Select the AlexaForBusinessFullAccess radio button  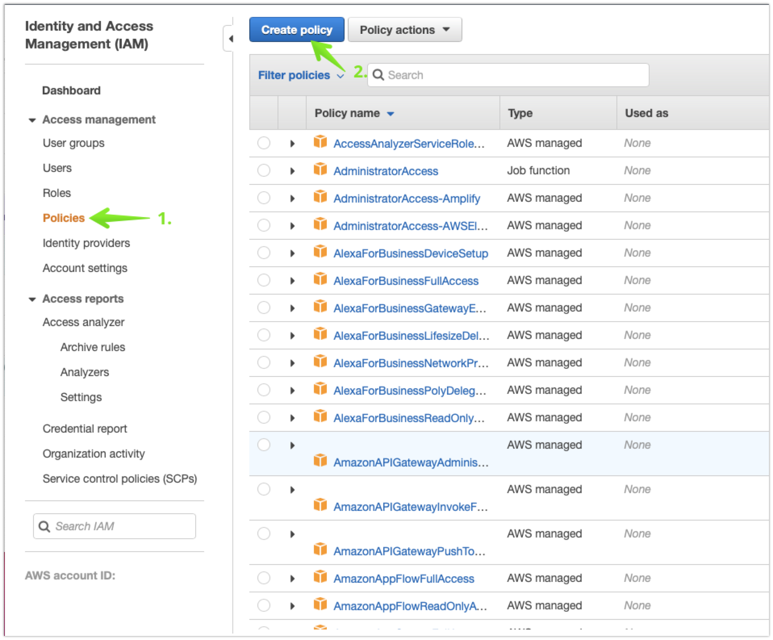(264, 280)
